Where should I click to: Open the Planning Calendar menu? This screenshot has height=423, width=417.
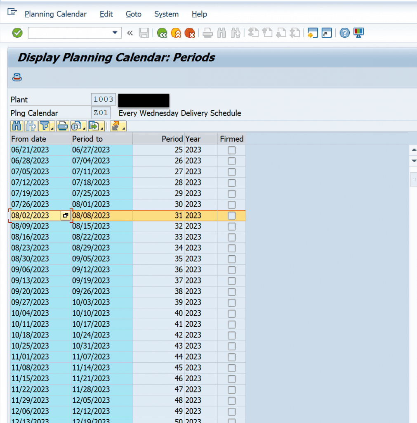pos(56,14)
